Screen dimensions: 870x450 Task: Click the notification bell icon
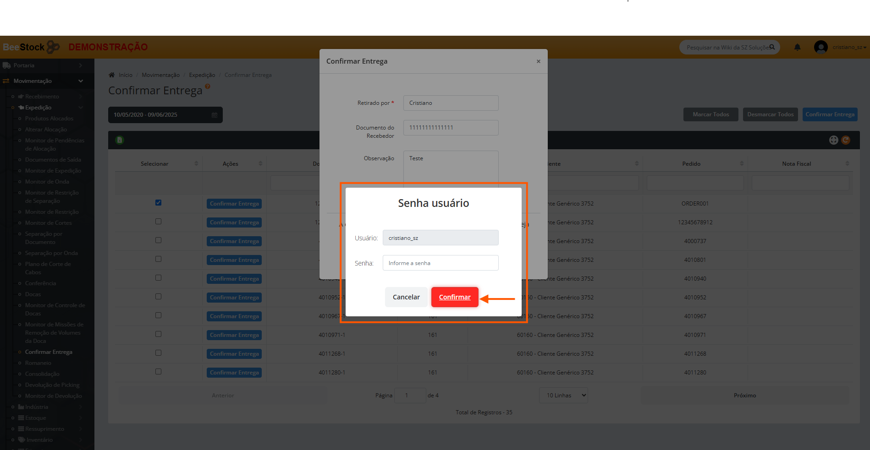(797, 47)
